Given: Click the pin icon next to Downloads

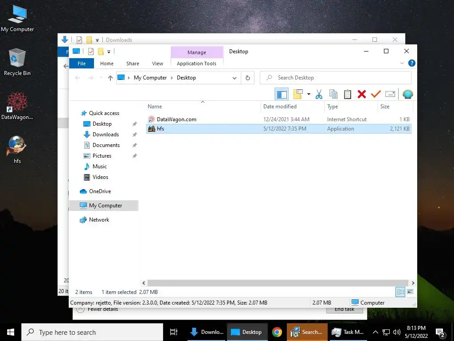Looking at the screenshot, I should [134, 135].
